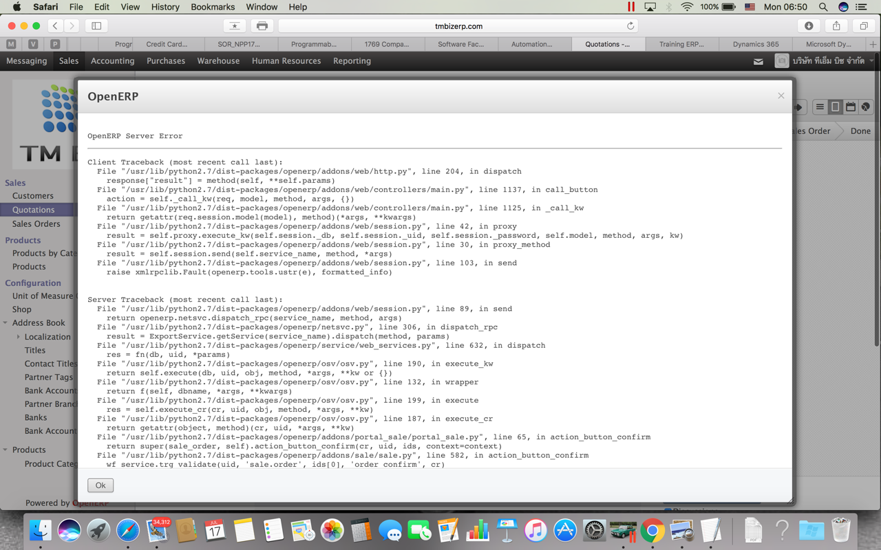Open the Purchases menu
Screen dimensions: 881x550
(165, 60)
